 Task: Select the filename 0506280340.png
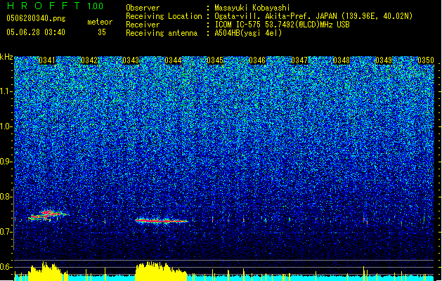click(36, 18)
